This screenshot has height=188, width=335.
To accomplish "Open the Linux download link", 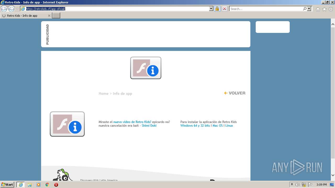I will click(229, 126).
